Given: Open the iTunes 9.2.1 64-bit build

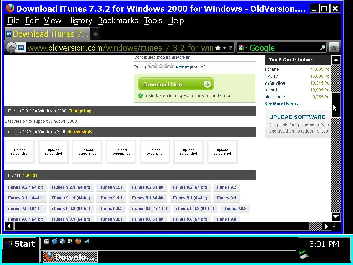Looking at the screenshot, I should (25, 187).
